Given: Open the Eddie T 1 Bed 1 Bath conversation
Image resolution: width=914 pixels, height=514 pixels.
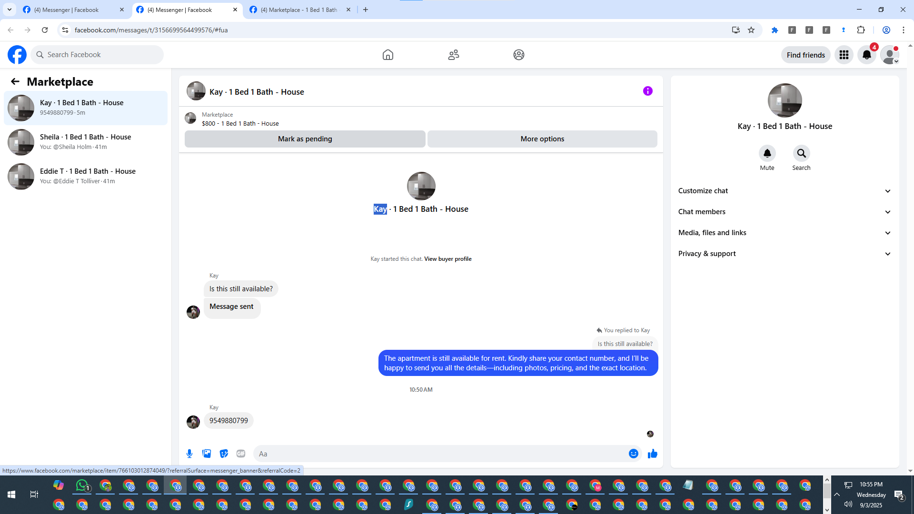Looking at the screenshot, I should point(86,177).
